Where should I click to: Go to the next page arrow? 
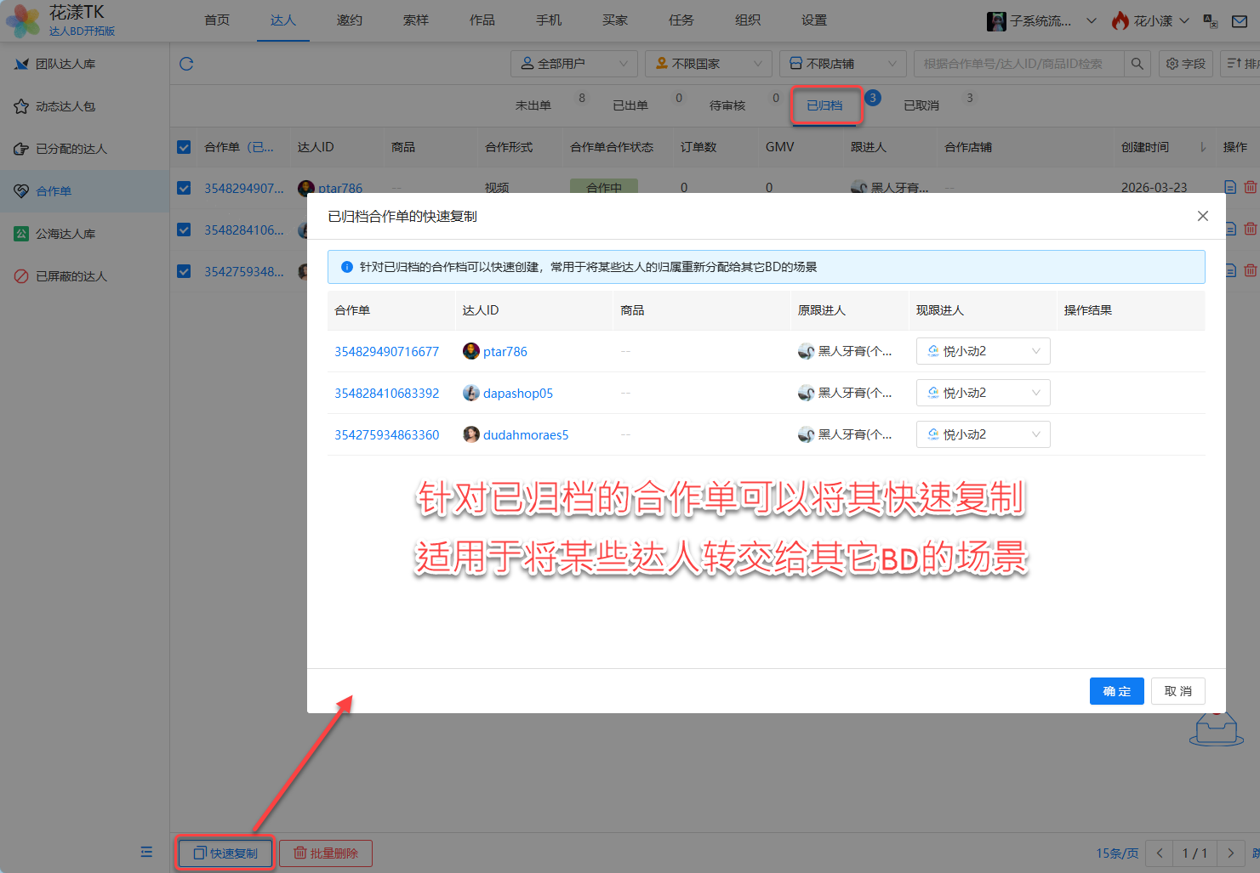point(1230,853)
